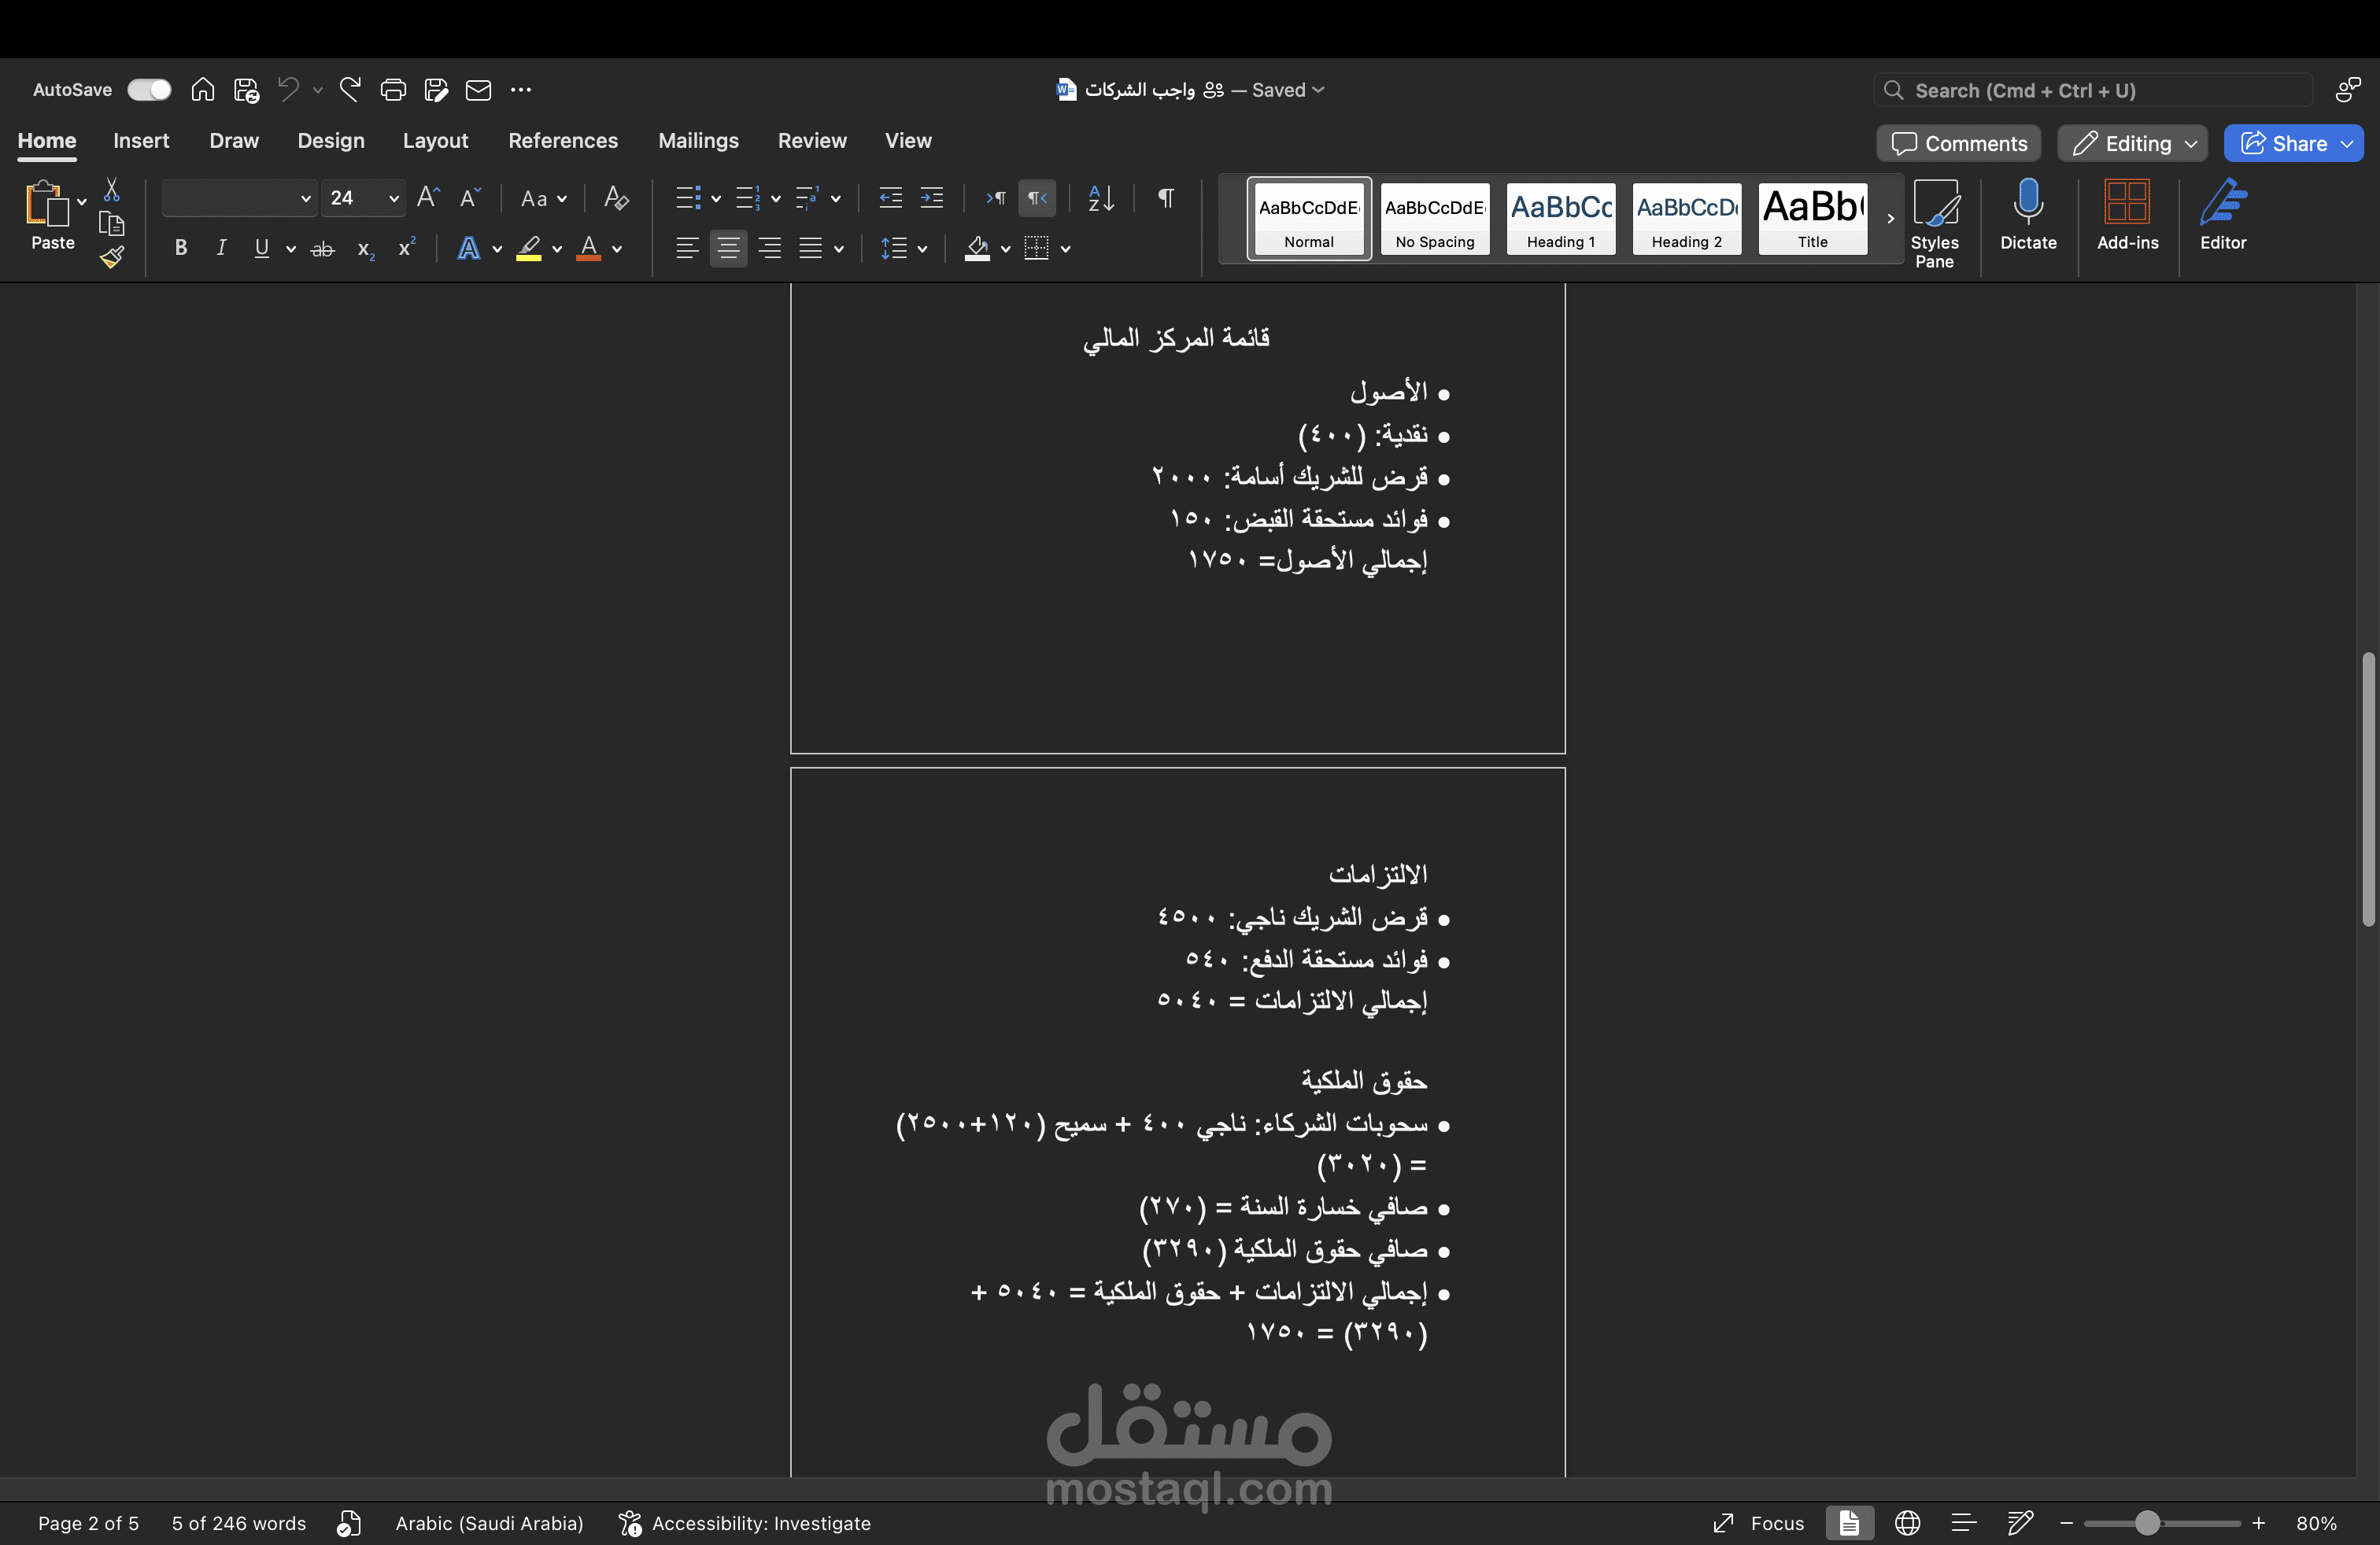The height and width of the screenshot is (1545, 2380).
Task: Click the Home icon in title bar
Action: coord(203,90)
